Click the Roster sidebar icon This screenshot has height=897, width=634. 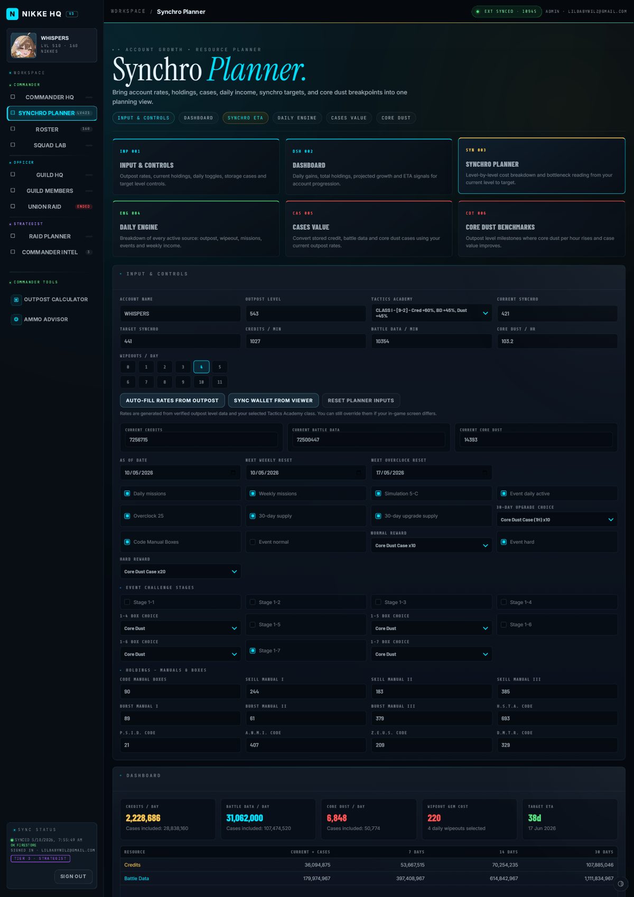coord(13,129)
